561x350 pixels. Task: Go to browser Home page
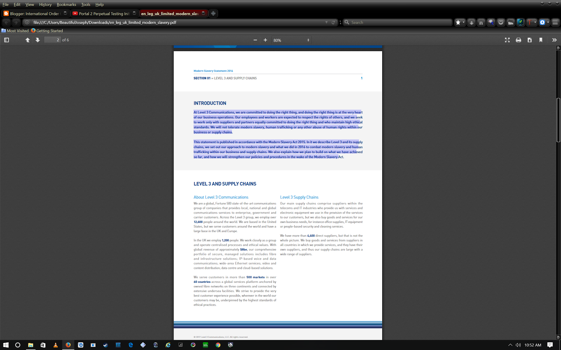481,22
